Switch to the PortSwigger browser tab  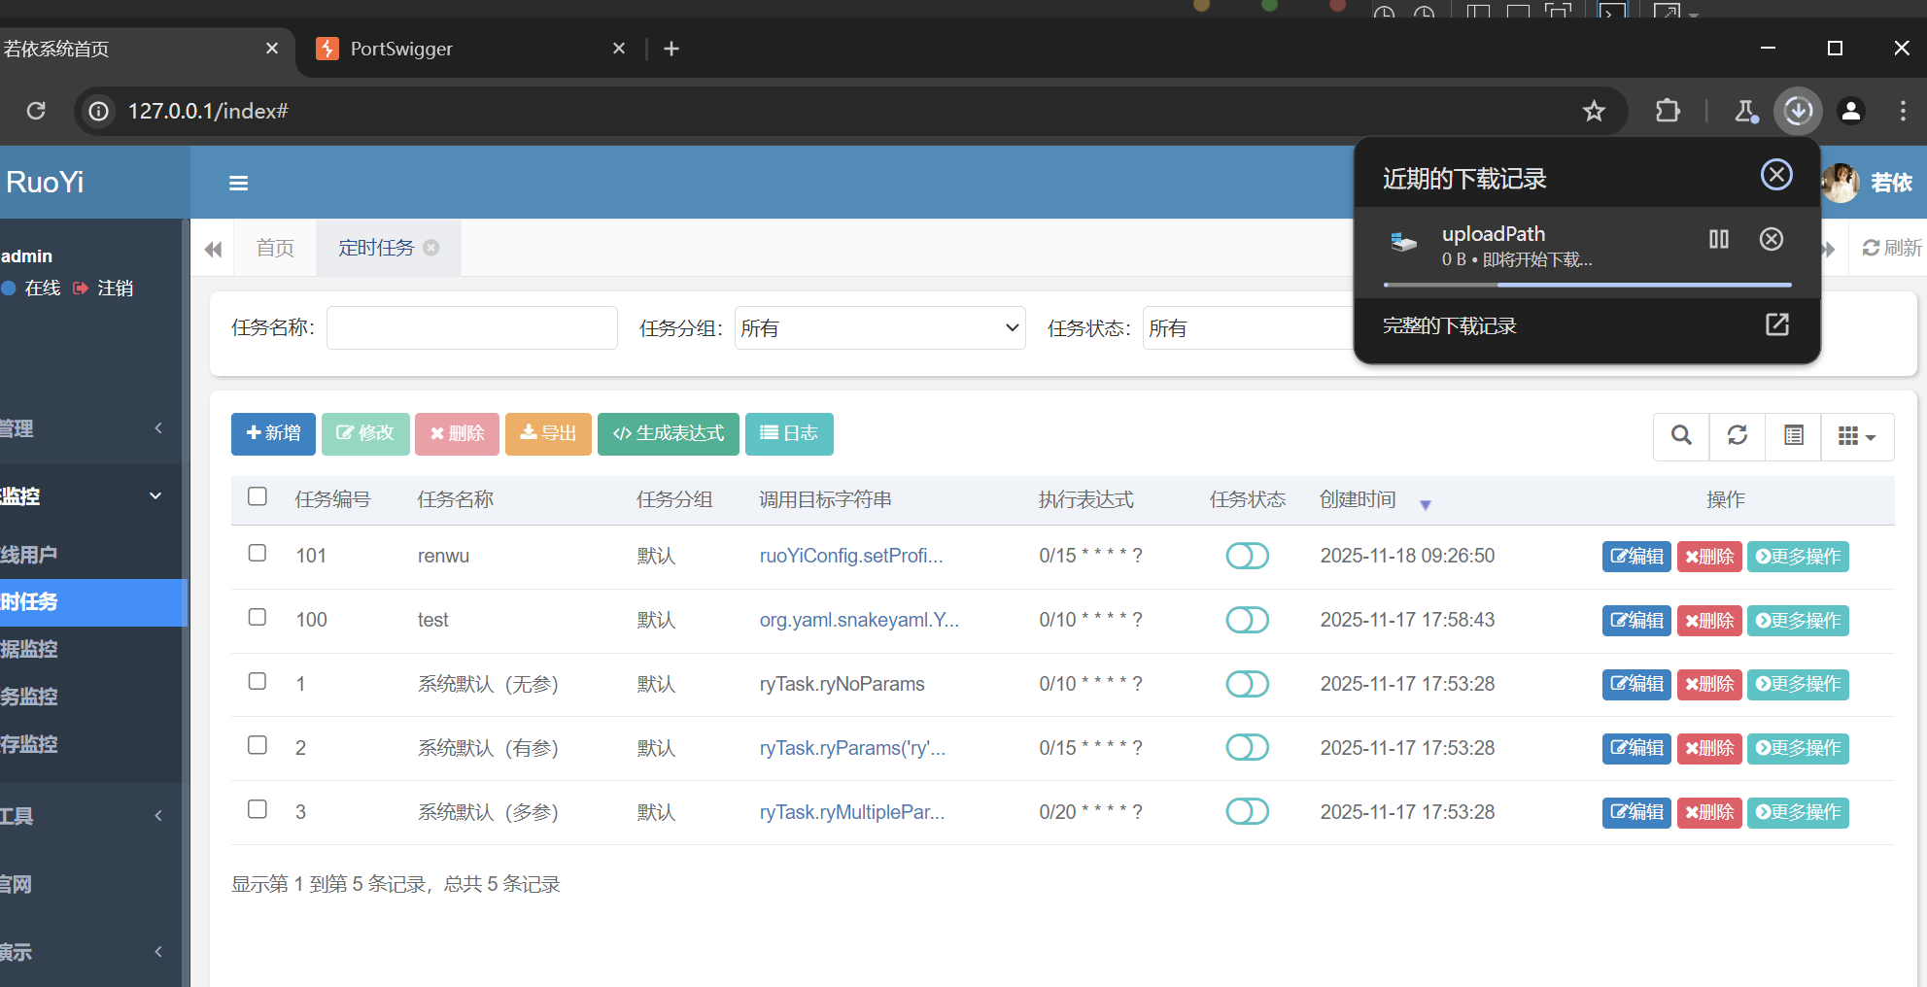(x=401, y=49)
